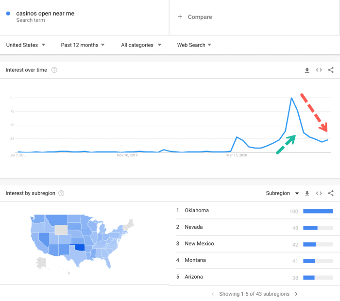Add a Compare search term

point(195,17)
